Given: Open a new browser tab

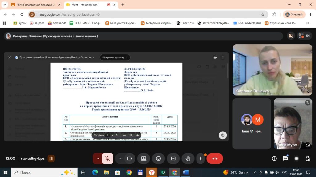Looking at the screenshot, I should [123, 5].
